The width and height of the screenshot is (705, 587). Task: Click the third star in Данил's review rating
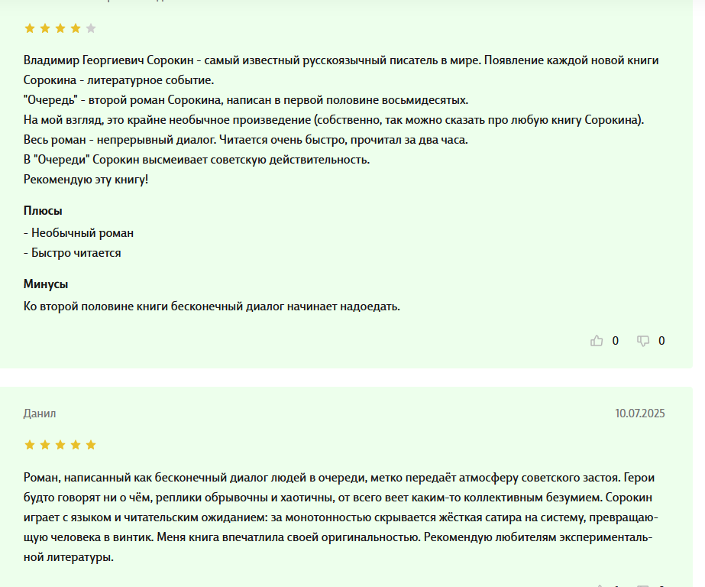click(60, 445)
